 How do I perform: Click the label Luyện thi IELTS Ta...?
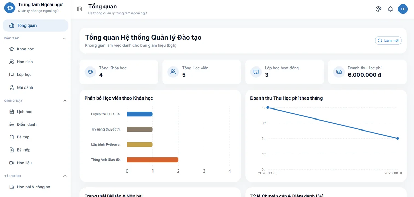click(x=107, y=114)
